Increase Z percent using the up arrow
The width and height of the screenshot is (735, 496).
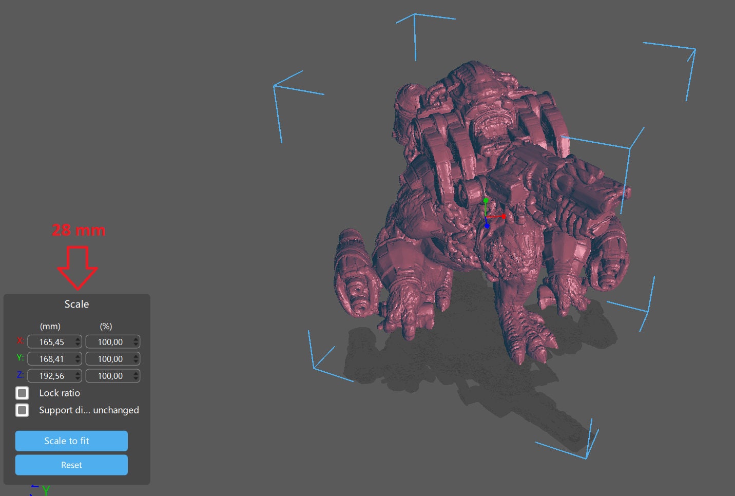click(136, 373)
